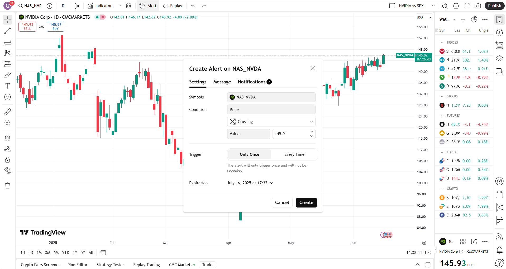The image size is (506, 269).
Task: Select the Text tool in left toolbar
Action: [7, 86]
